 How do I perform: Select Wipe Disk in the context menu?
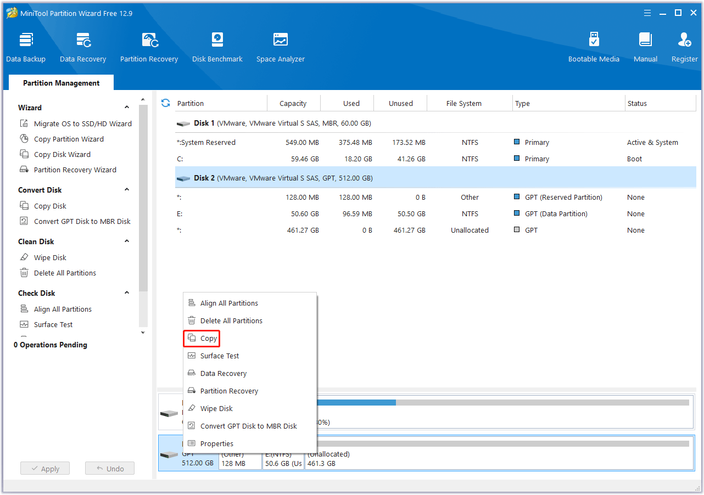tap(216, 408)
